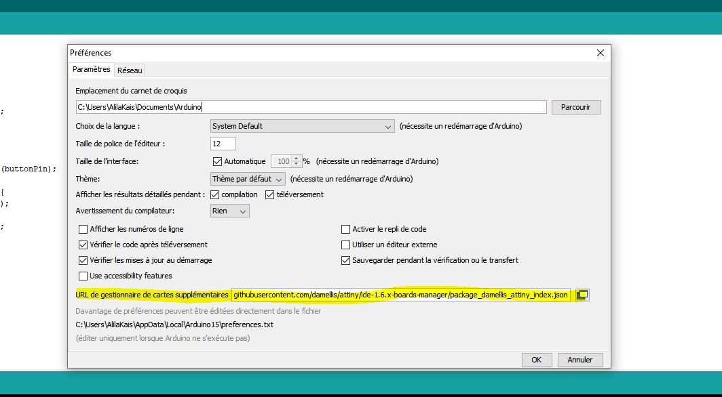Enable Use accessibility features checkbox
This screenshot has height=397, width=722.
click(x=83, y=276)
